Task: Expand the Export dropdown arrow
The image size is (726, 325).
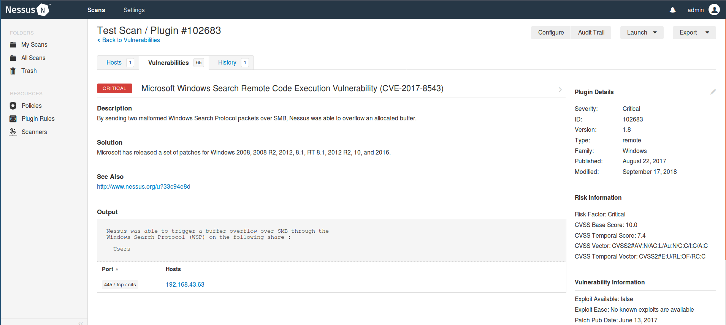Action: tap(707, 33)
